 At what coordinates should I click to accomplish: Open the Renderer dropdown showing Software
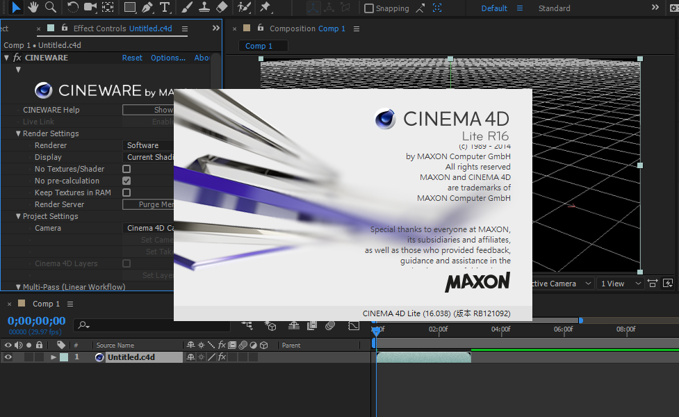[x=148, y=145]
